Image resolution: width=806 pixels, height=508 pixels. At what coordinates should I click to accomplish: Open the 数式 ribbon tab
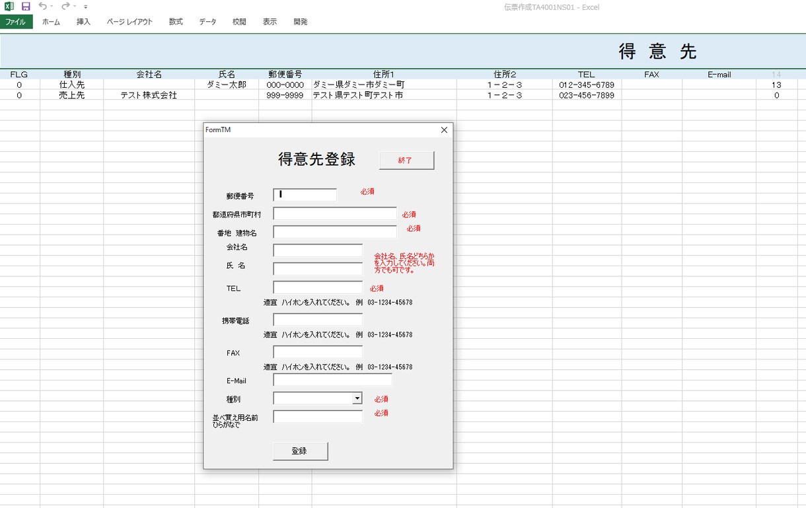(176, 22)
